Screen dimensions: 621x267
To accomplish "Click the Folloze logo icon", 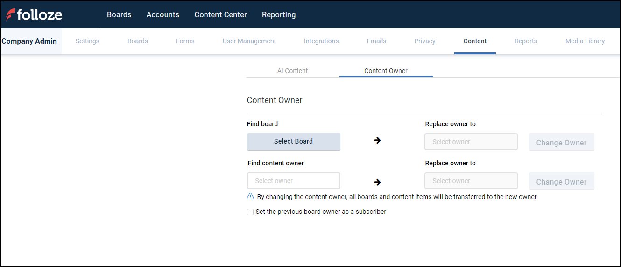I will click(10, 15).
